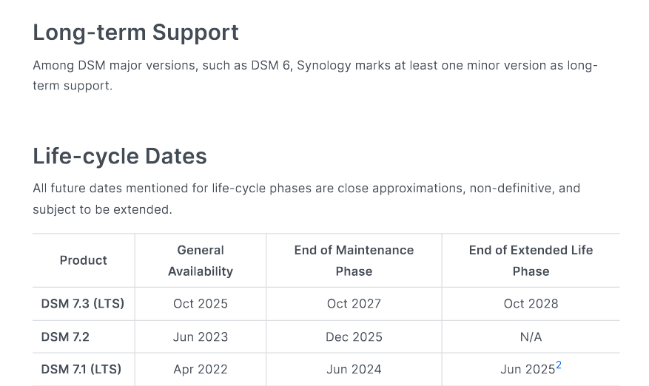Select the DSM 7.1 (LTS) product cell
Screen dimensions: 649x386
click(81, 369)
